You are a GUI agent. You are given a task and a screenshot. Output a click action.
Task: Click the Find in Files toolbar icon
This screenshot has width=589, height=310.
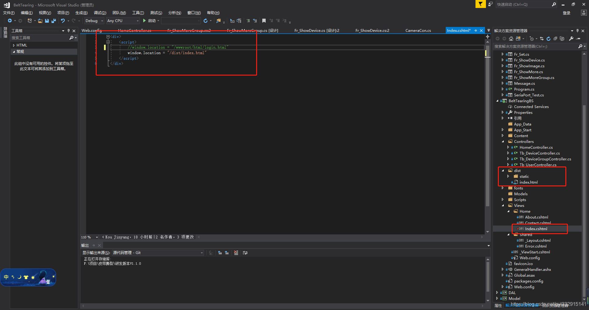click(218, 21)
